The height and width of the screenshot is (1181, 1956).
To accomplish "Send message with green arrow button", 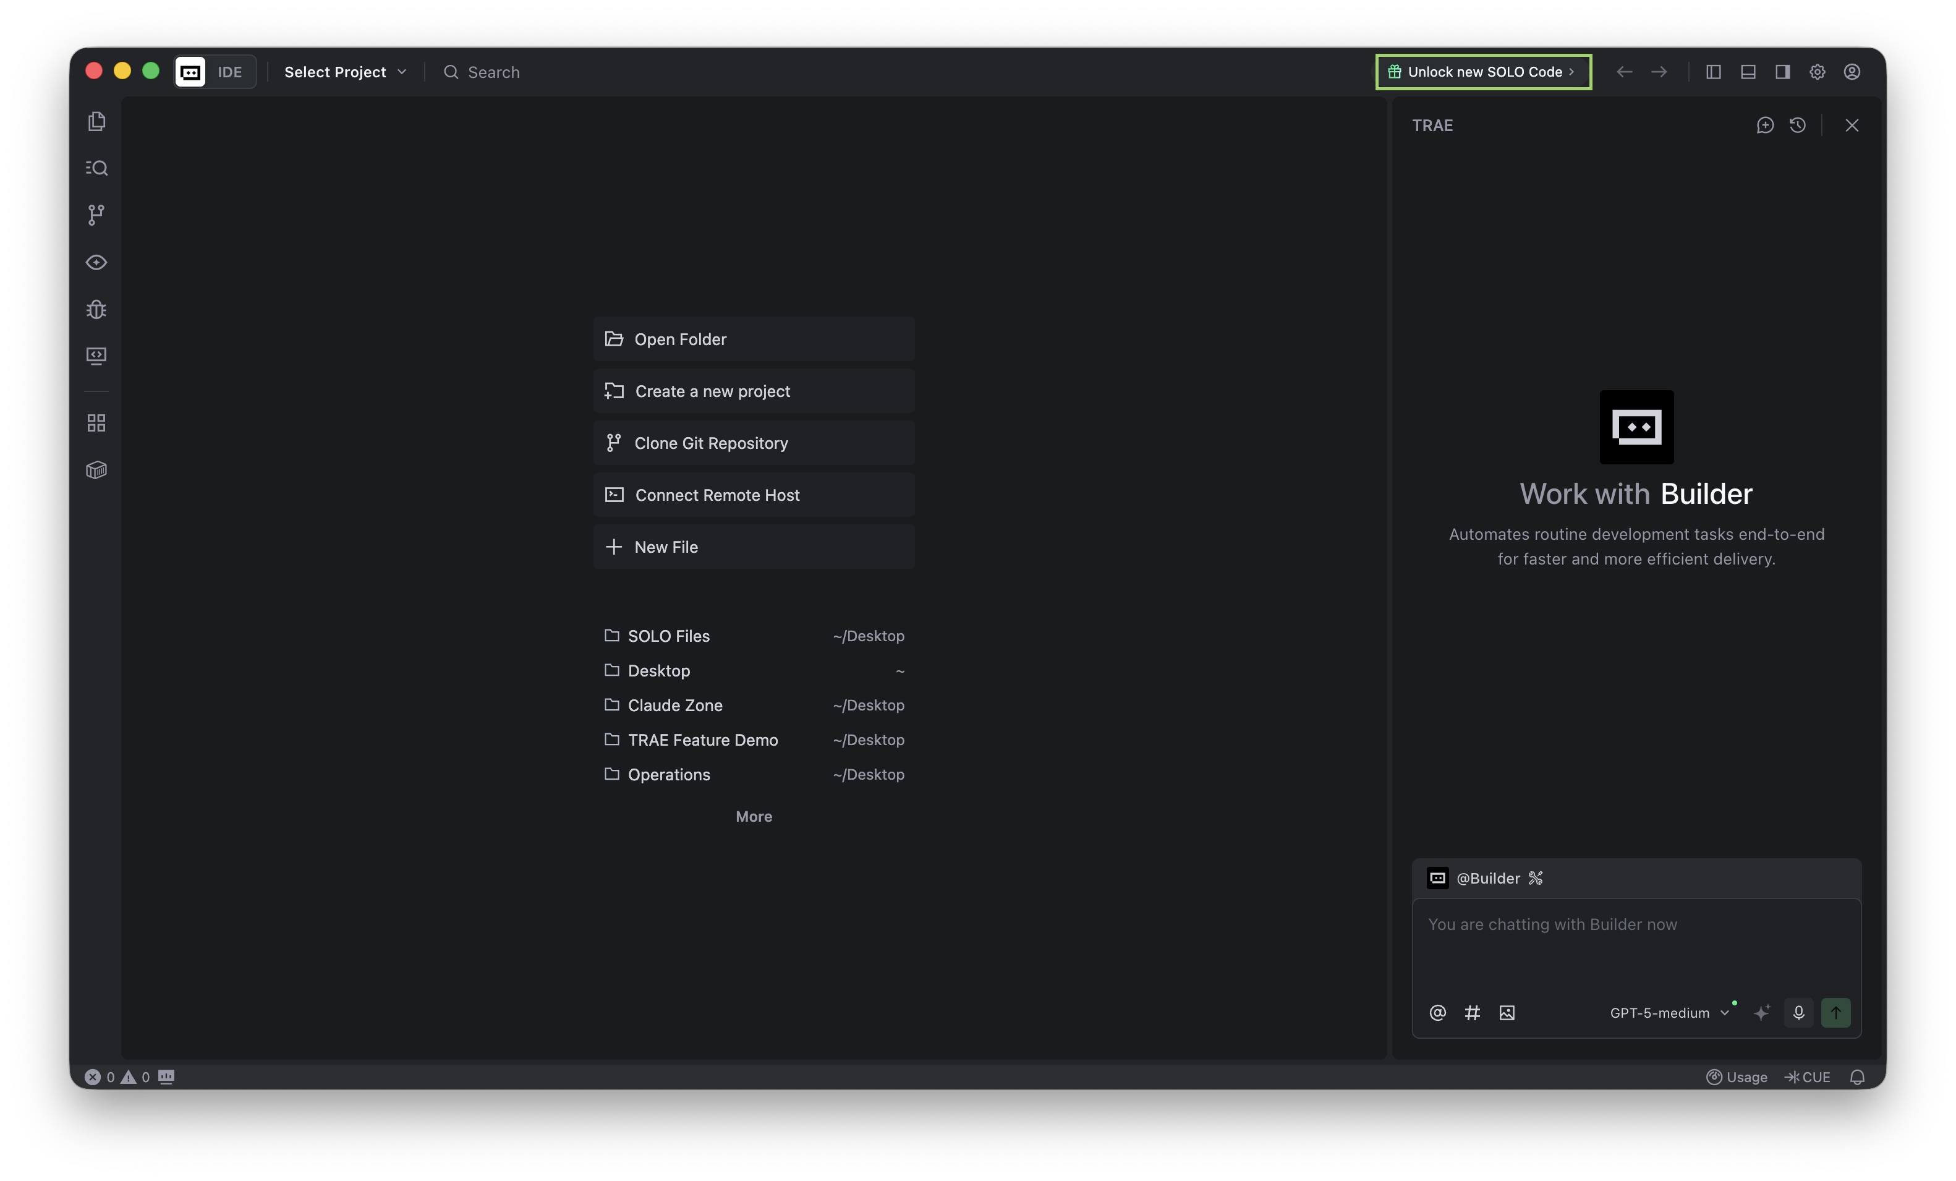I will [1836, 1013].
